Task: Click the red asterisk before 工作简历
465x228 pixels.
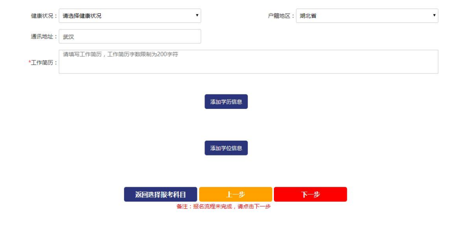Action: click(30, 62)
